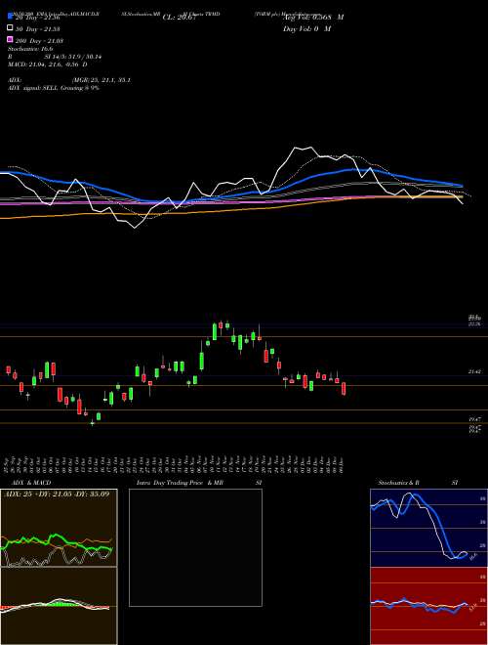
Task: Click the lowest candlestick near 20.47
Action: tap(92, 422)
